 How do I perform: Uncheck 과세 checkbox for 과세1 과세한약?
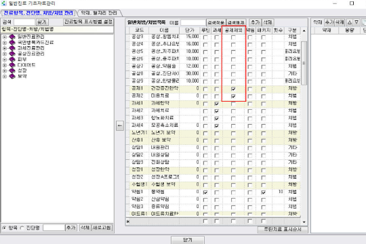click(217, 104)
